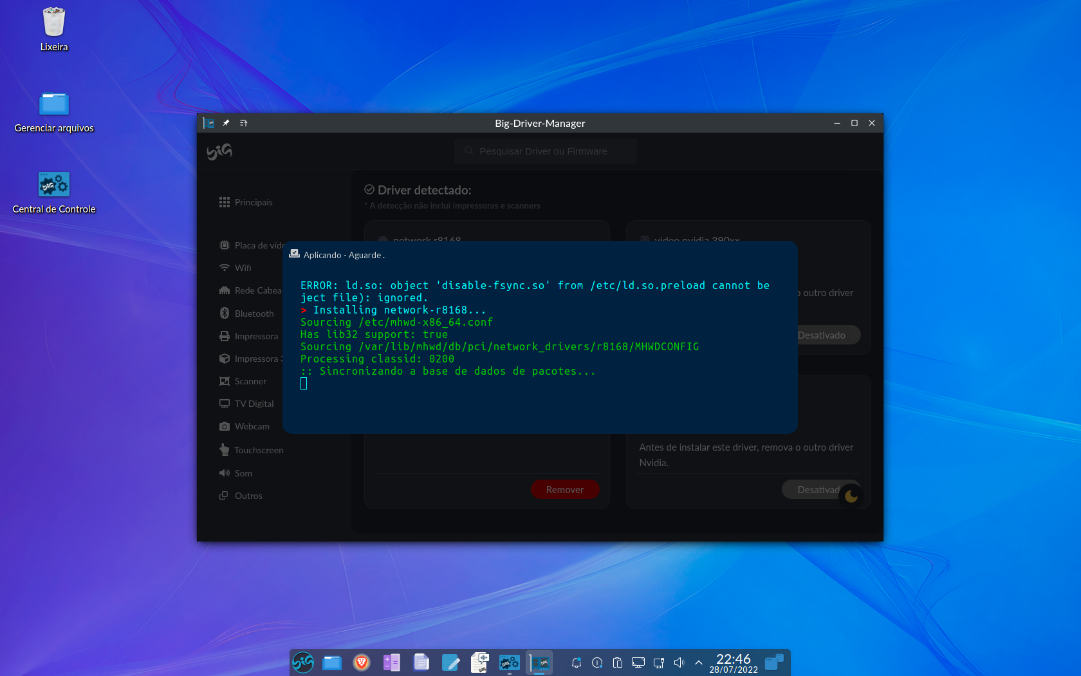
Task: Select Outros category in sidebar
Action: tap(241, 496)
